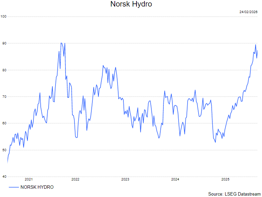Click the Source: LSEG Datastream text

tap(234, 194)
